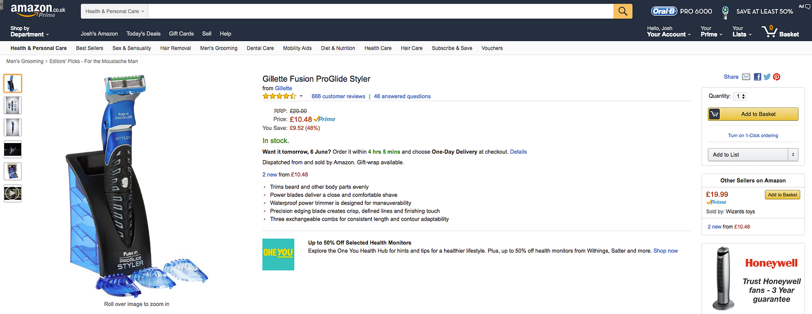Play the product video thumbnail
812x314 pixels.
[13, 193]
